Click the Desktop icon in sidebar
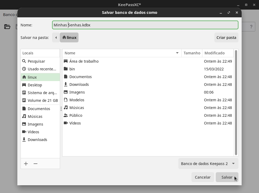 pos(24,85)
